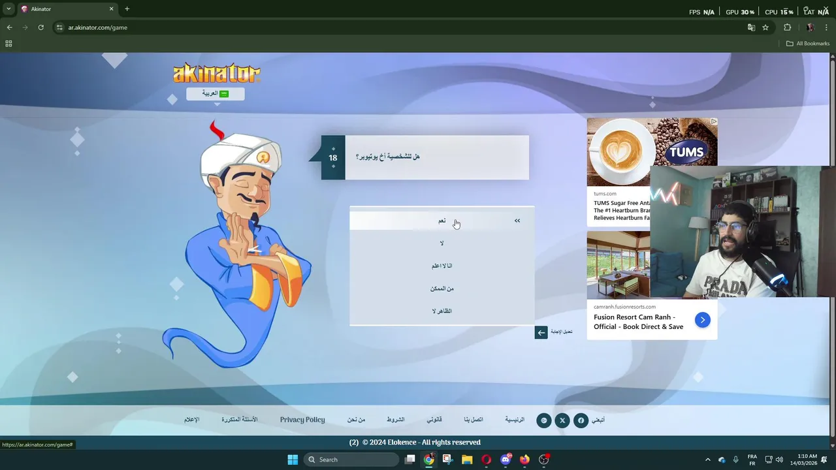Click the taskbar Search box
The height and width of the screenshot is (470, 836).
point(353,460)
